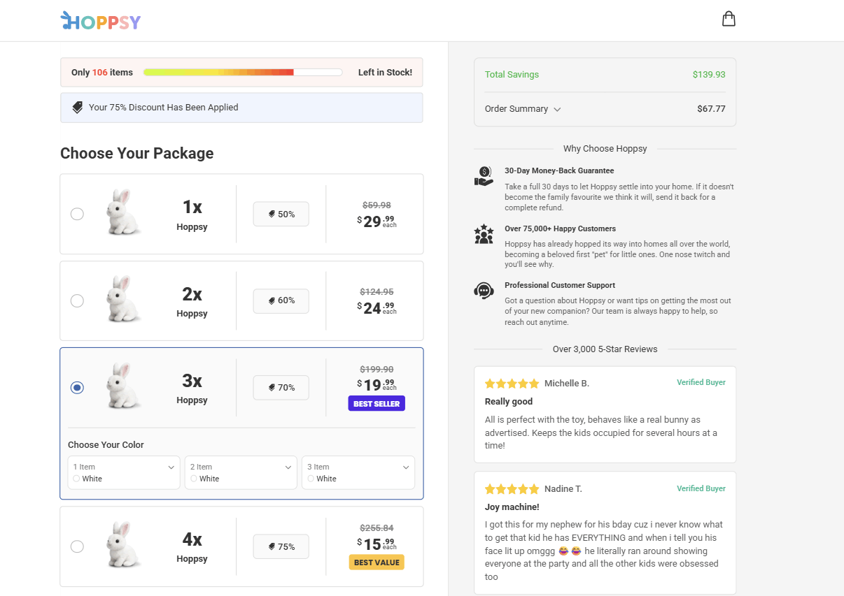Viewport: 844px width, 596px height.
Task: Click the struck-through $59.98 price
Action: (377, 205)
